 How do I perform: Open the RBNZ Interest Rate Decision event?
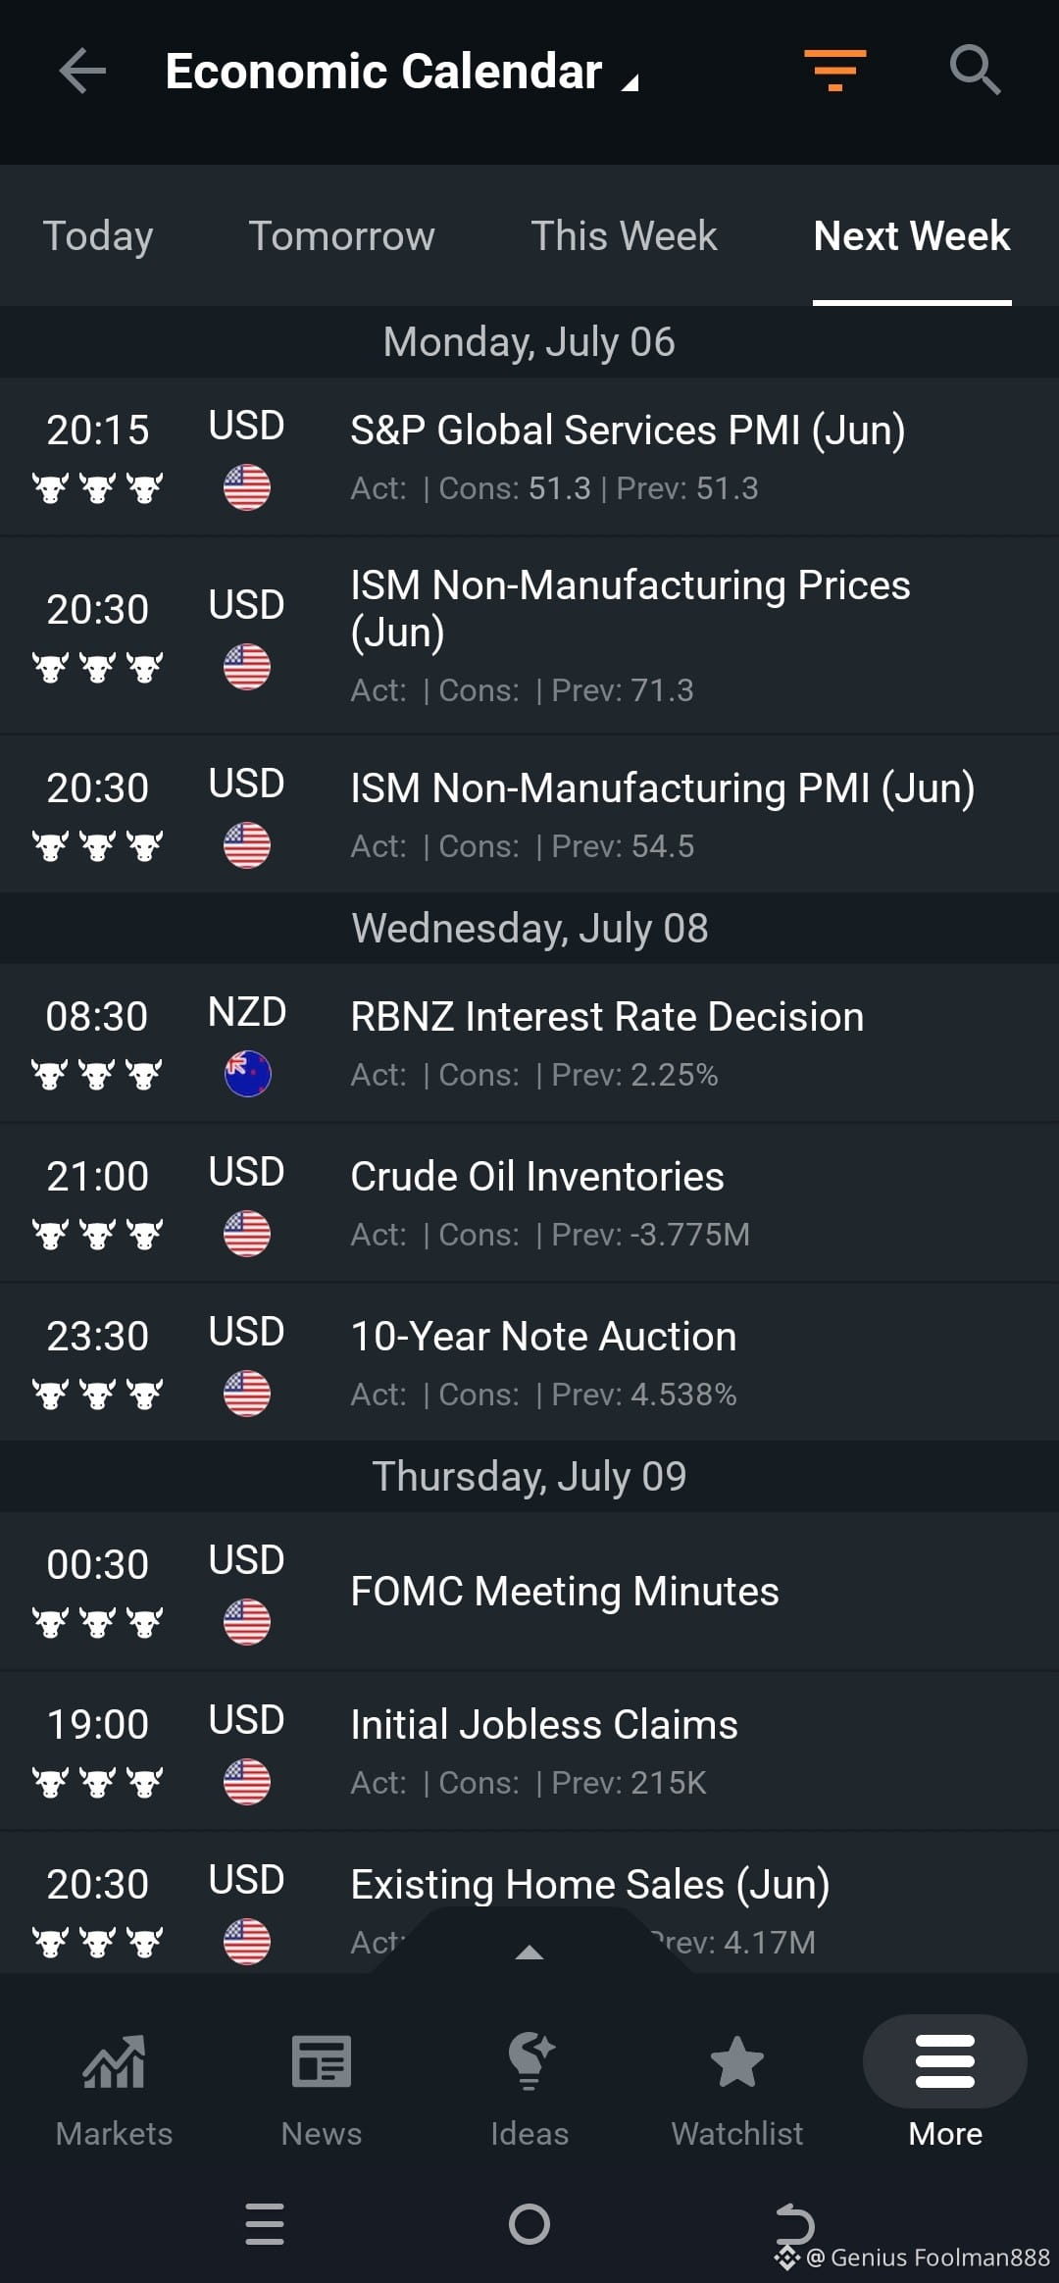[529, 1043]
